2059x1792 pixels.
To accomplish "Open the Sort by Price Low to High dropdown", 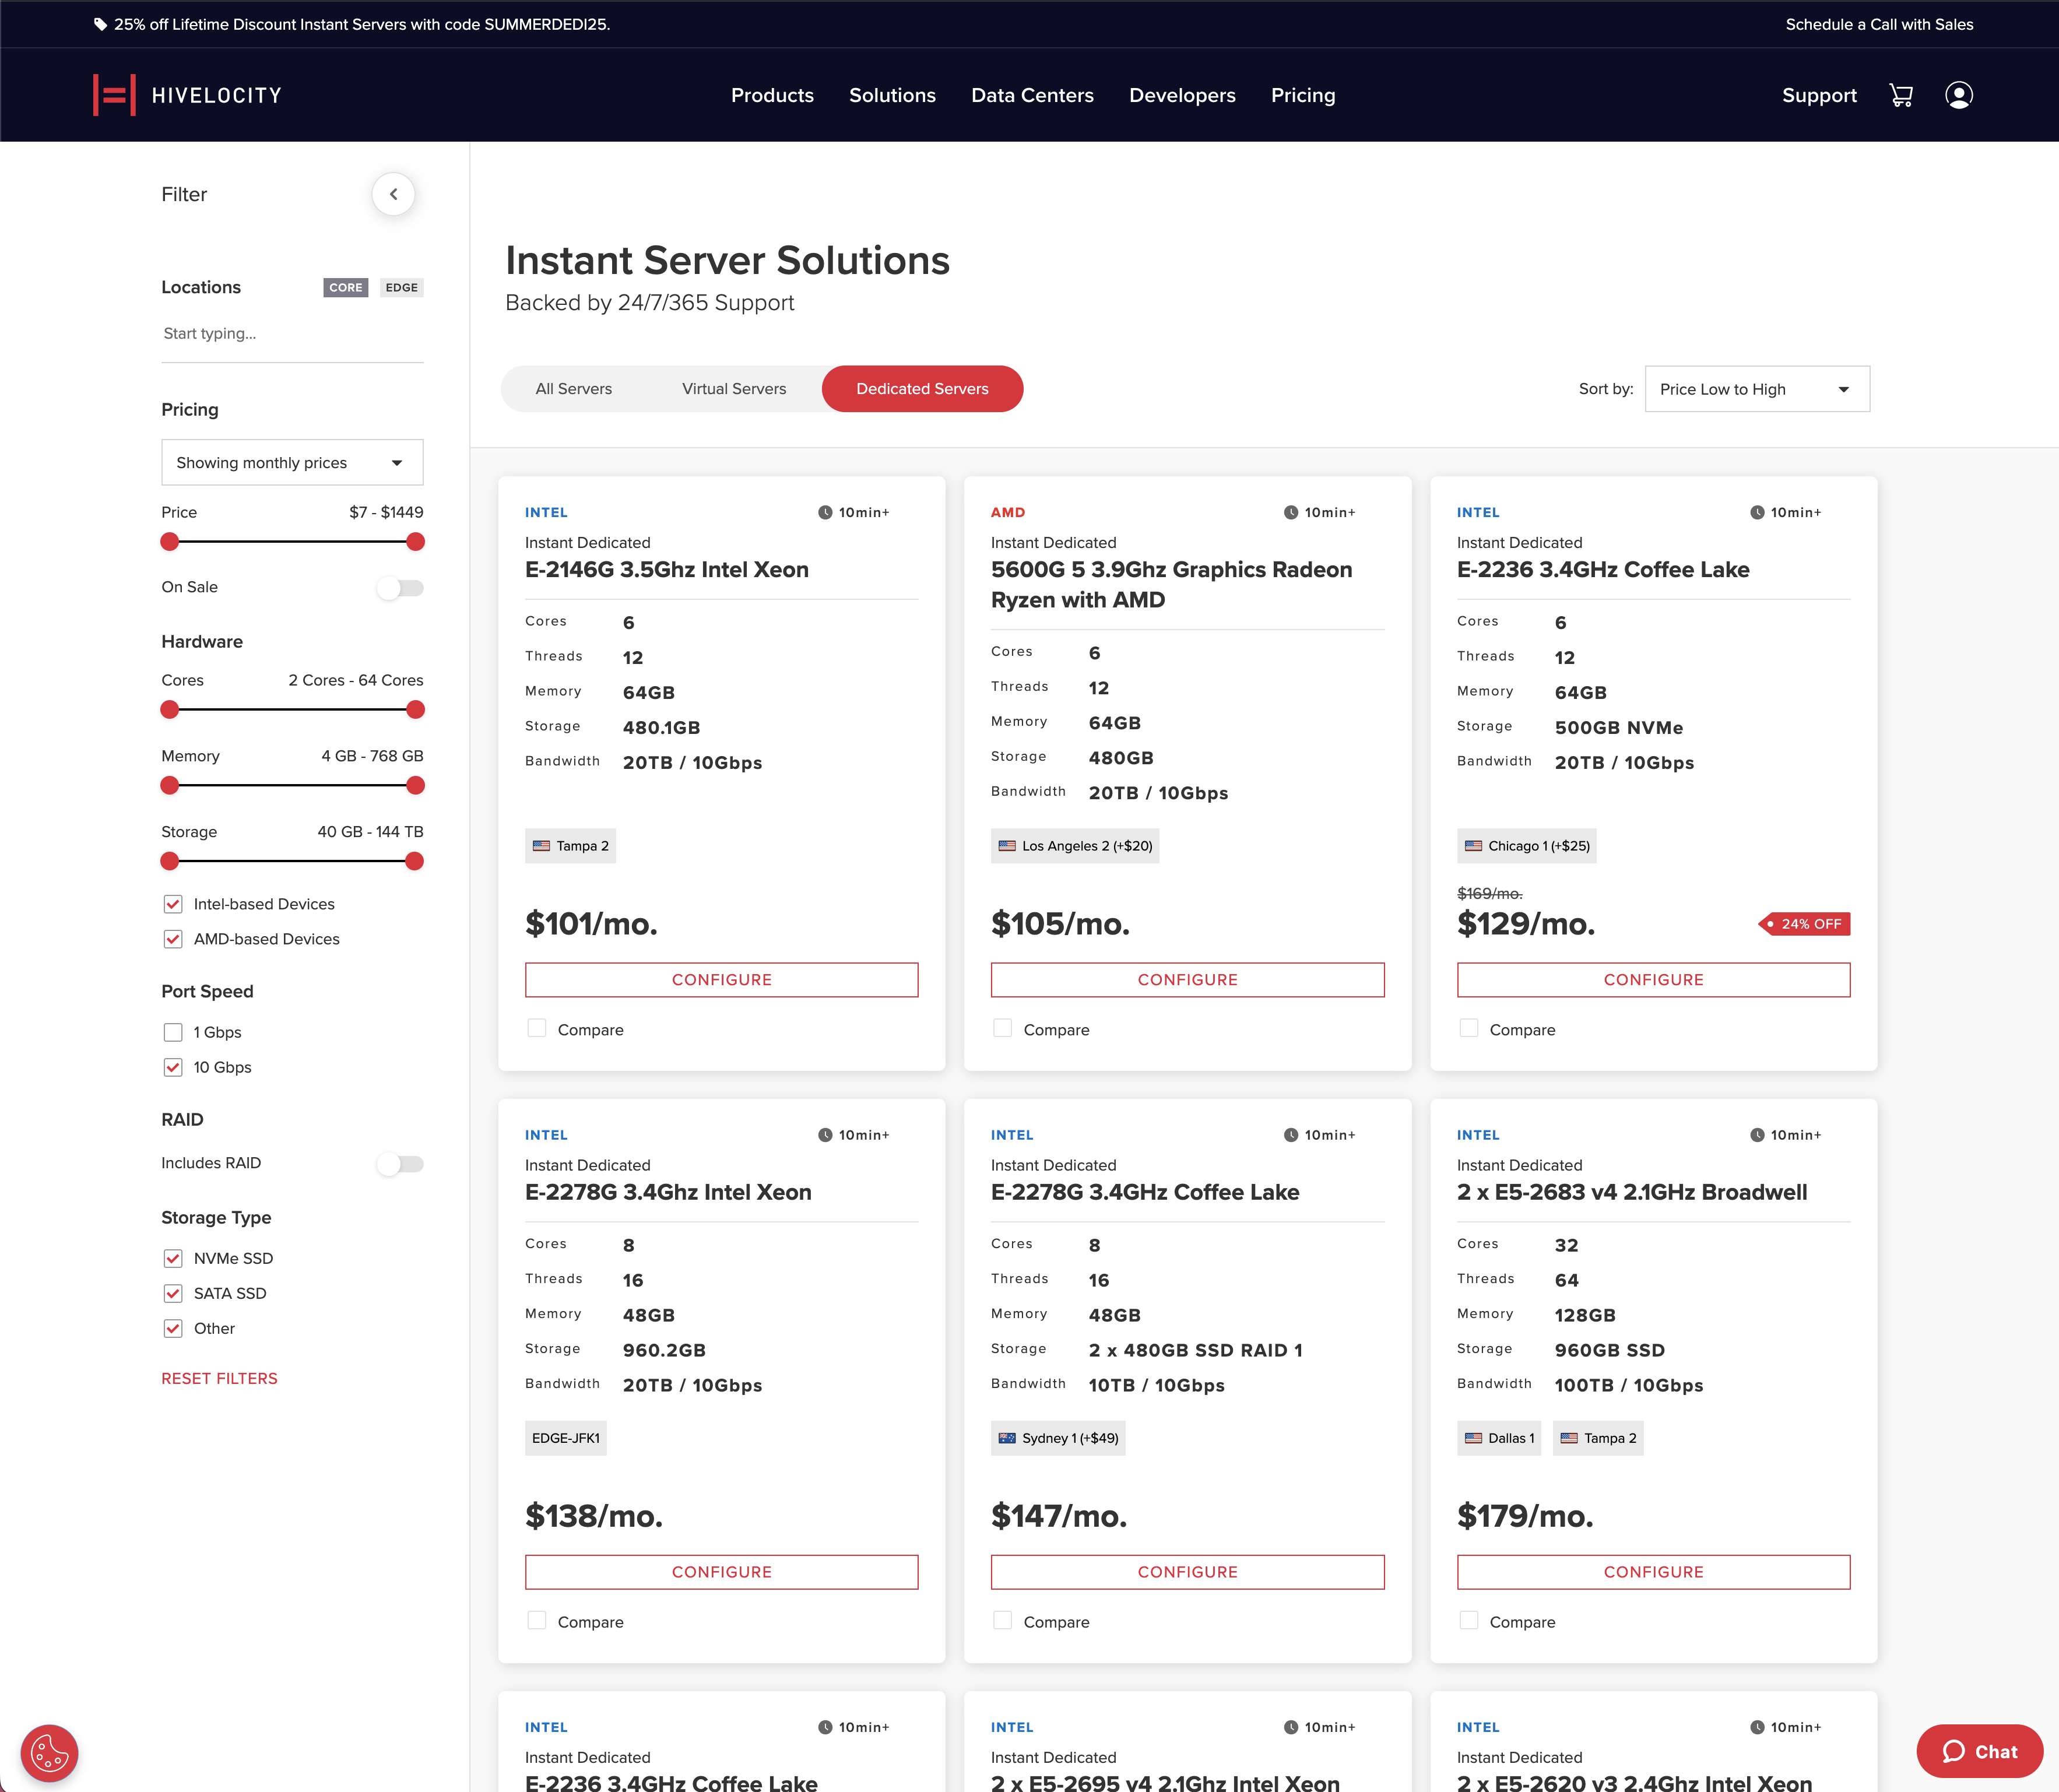I will (1756, 389).
